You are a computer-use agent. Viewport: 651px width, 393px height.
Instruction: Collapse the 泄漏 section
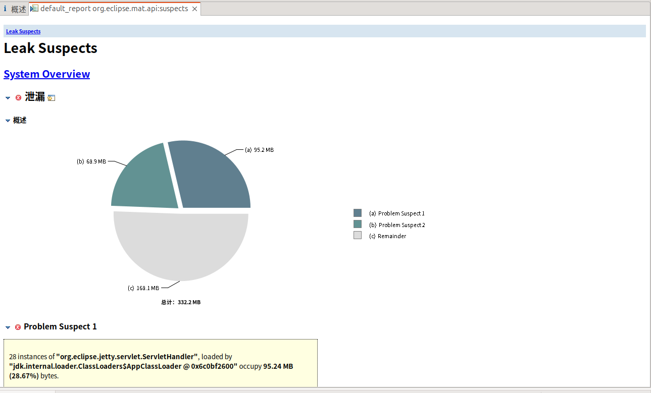click(x=8, y=98)
